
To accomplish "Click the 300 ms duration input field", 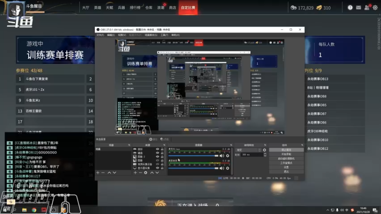I will pyautogui.click(x=252, y=155).
